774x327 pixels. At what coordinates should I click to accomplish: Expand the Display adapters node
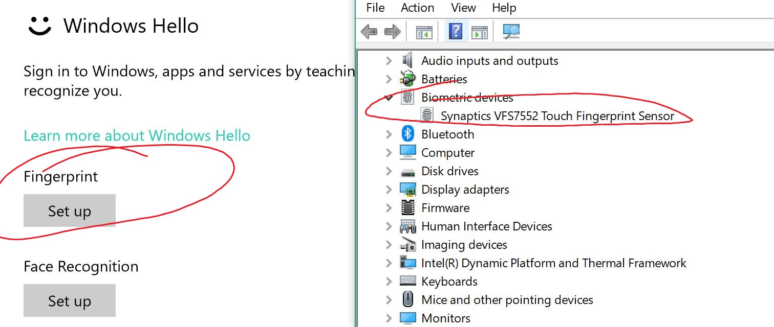pos(389,190)
